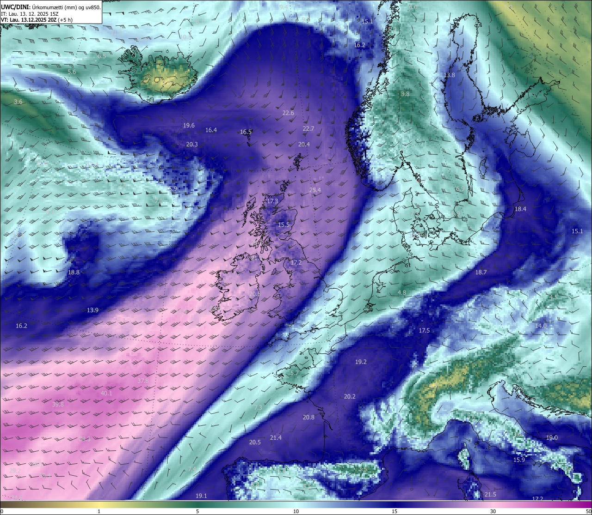The image size is (592, 515).
Task: Click the 39.8 map value
Action: (58, 405)
